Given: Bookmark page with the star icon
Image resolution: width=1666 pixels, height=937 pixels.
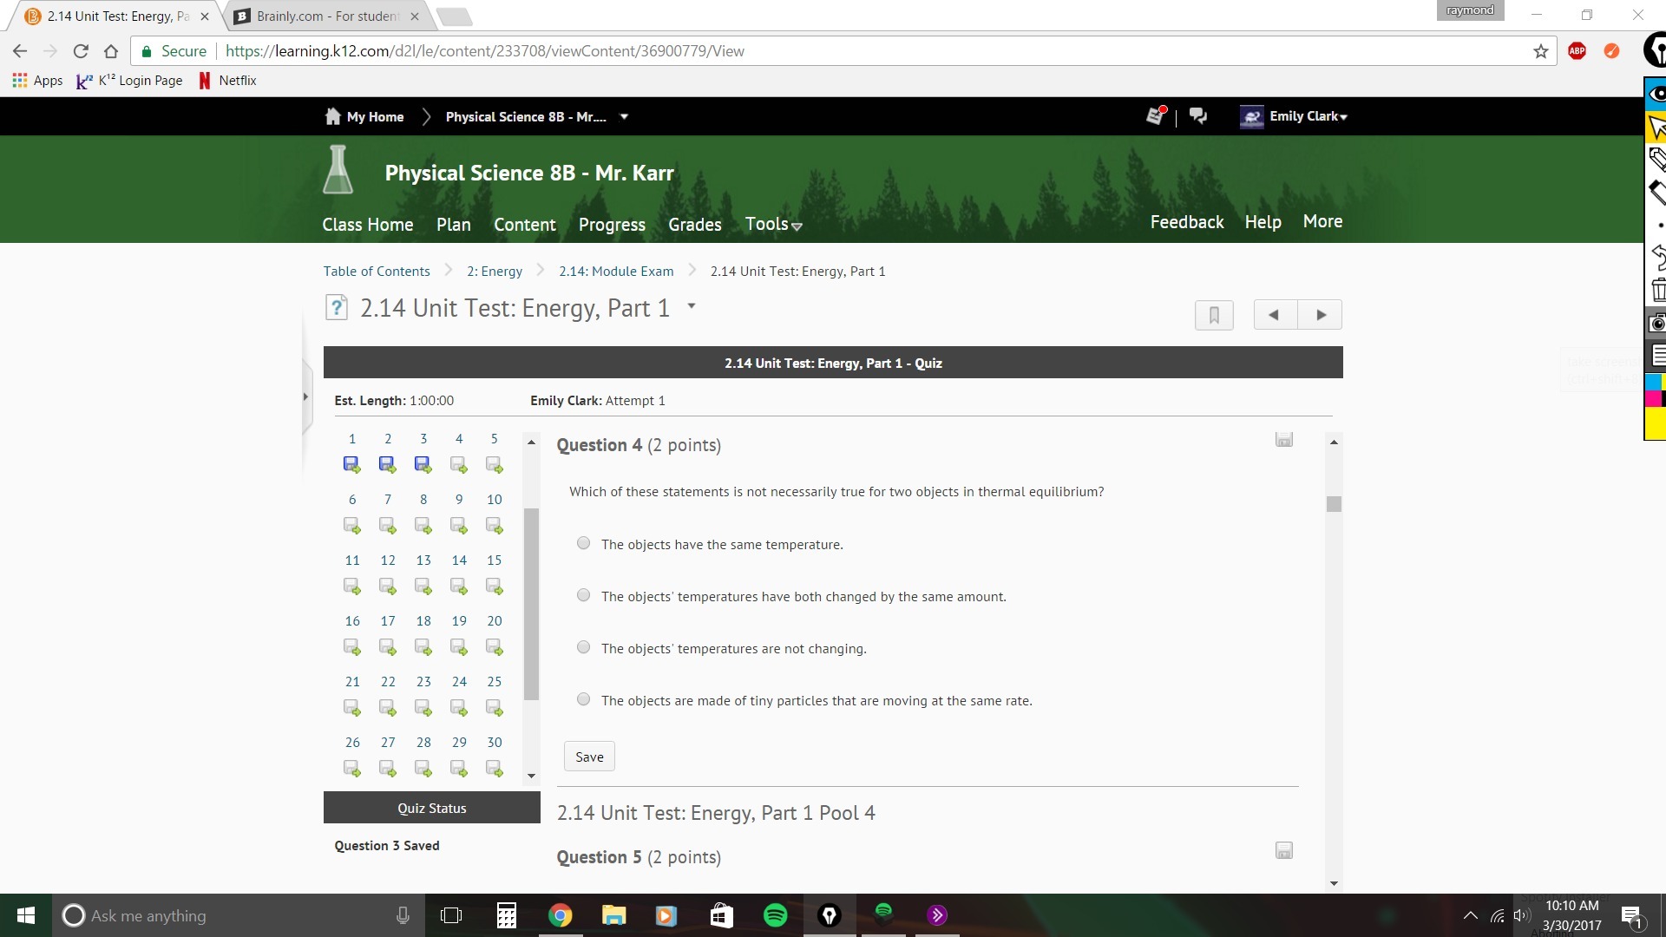Looking at the screenshot, I should click(1541, 51).
